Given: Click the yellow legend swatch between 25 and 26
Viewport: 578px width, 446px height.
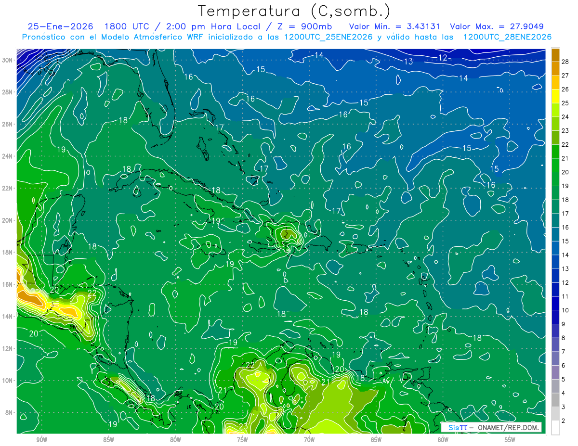Looking at the screenshot, I should click(555, 96).
